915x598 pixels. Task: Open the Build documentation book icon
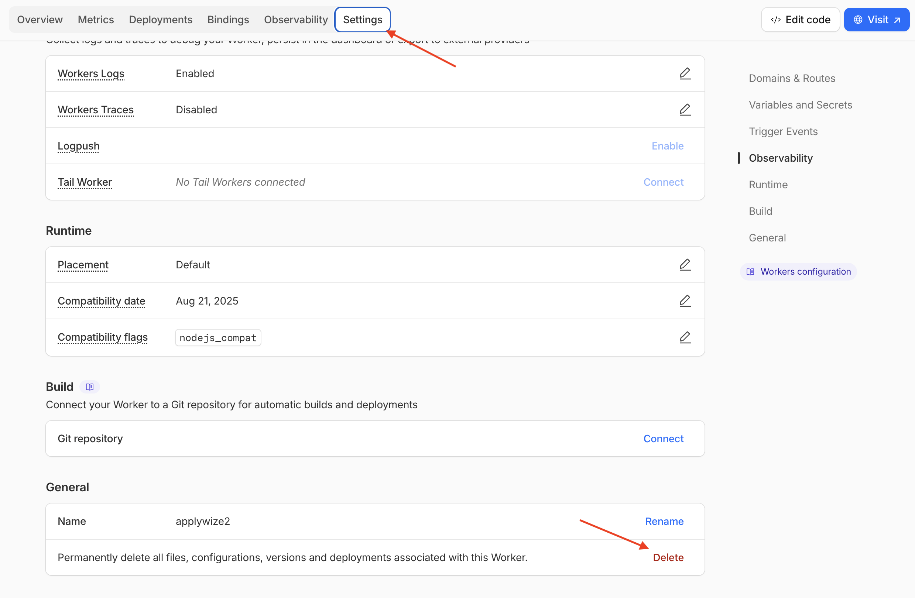pyautogui.click(x=90, y=386)
